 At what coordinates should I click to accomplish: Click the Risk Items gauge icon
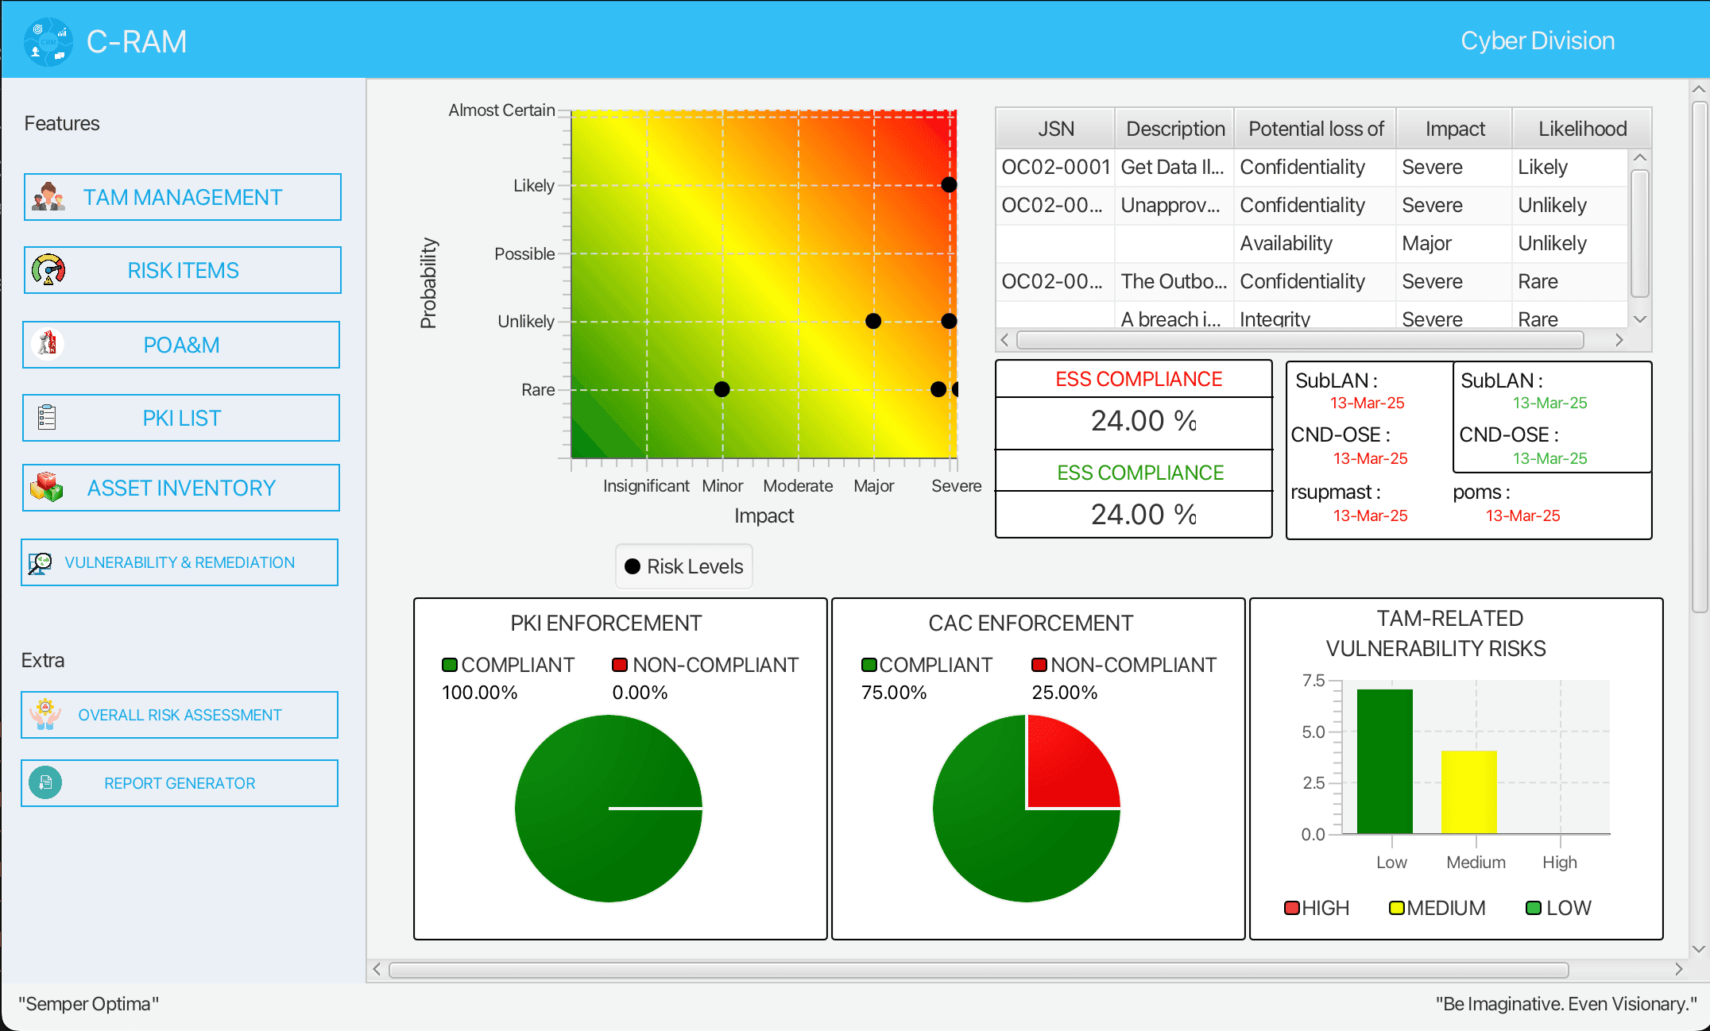[48, 270]
